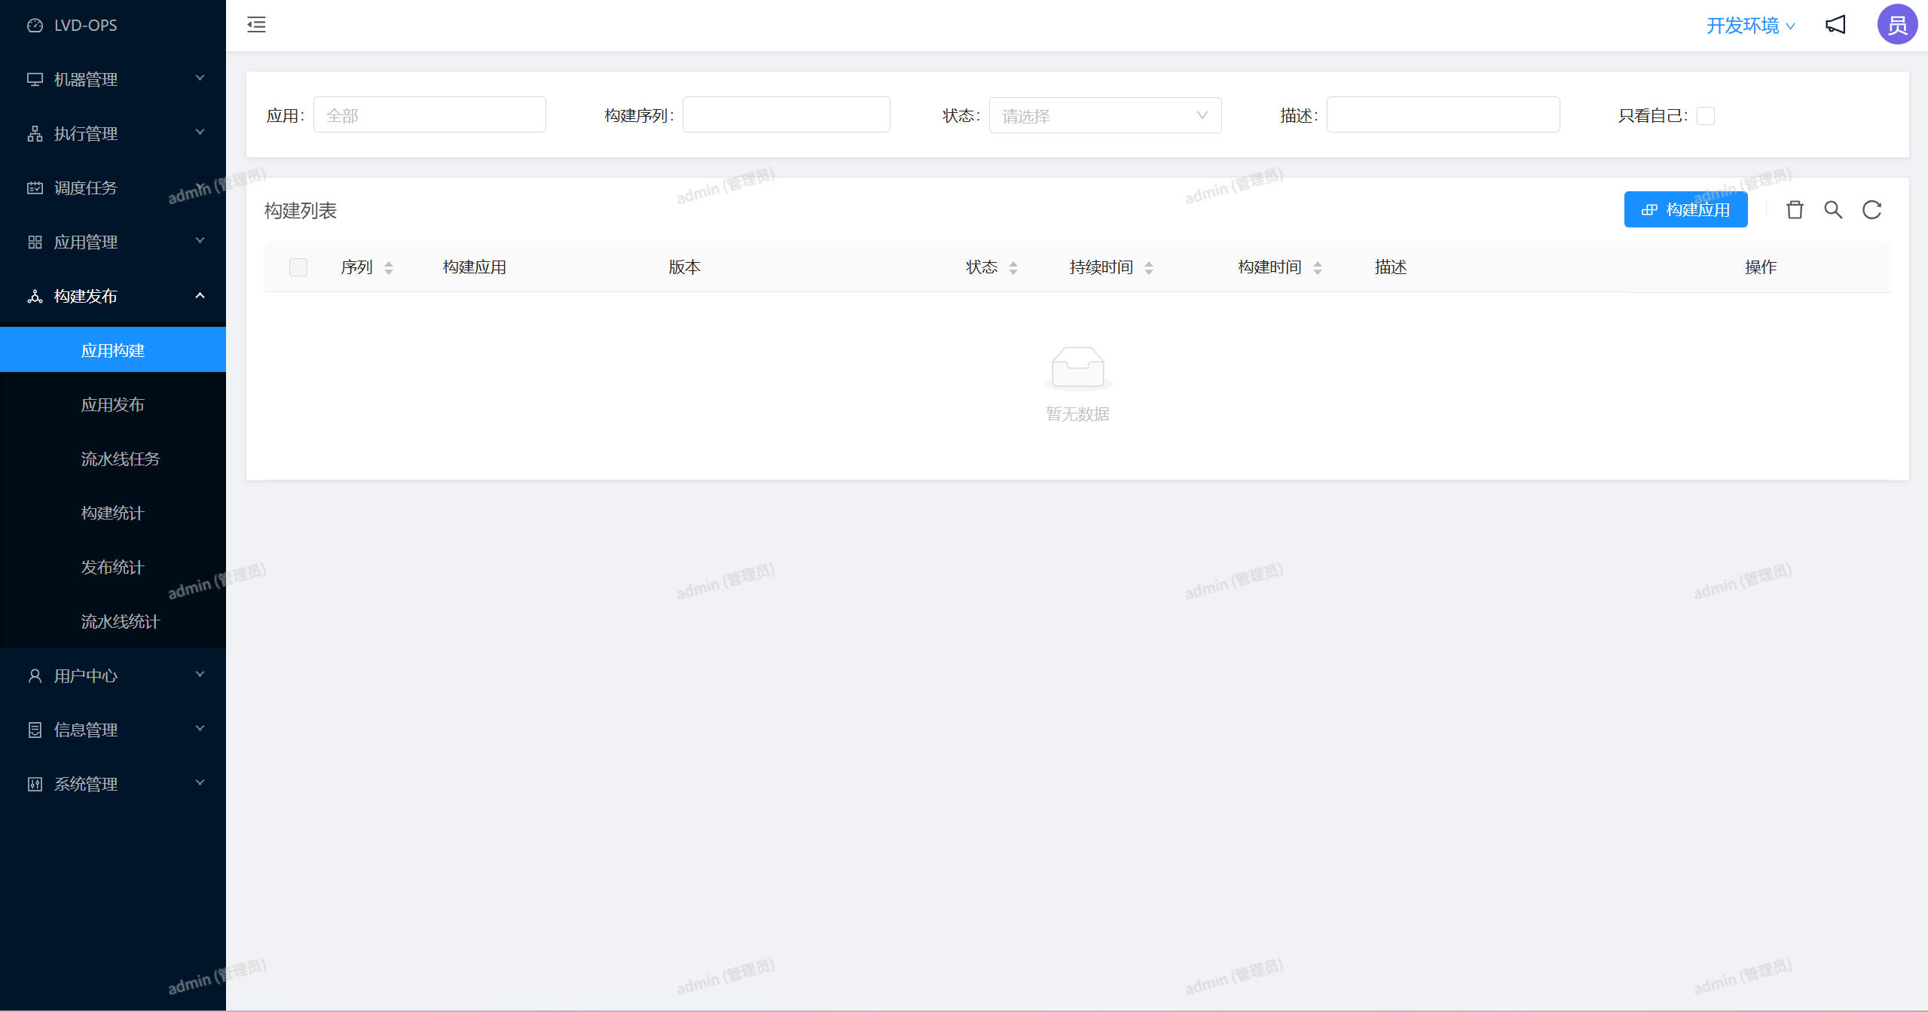Screen dimensions: 1928x1012
Task: Collapse the sidebar with menu fold icon
Action: point(256,25)
